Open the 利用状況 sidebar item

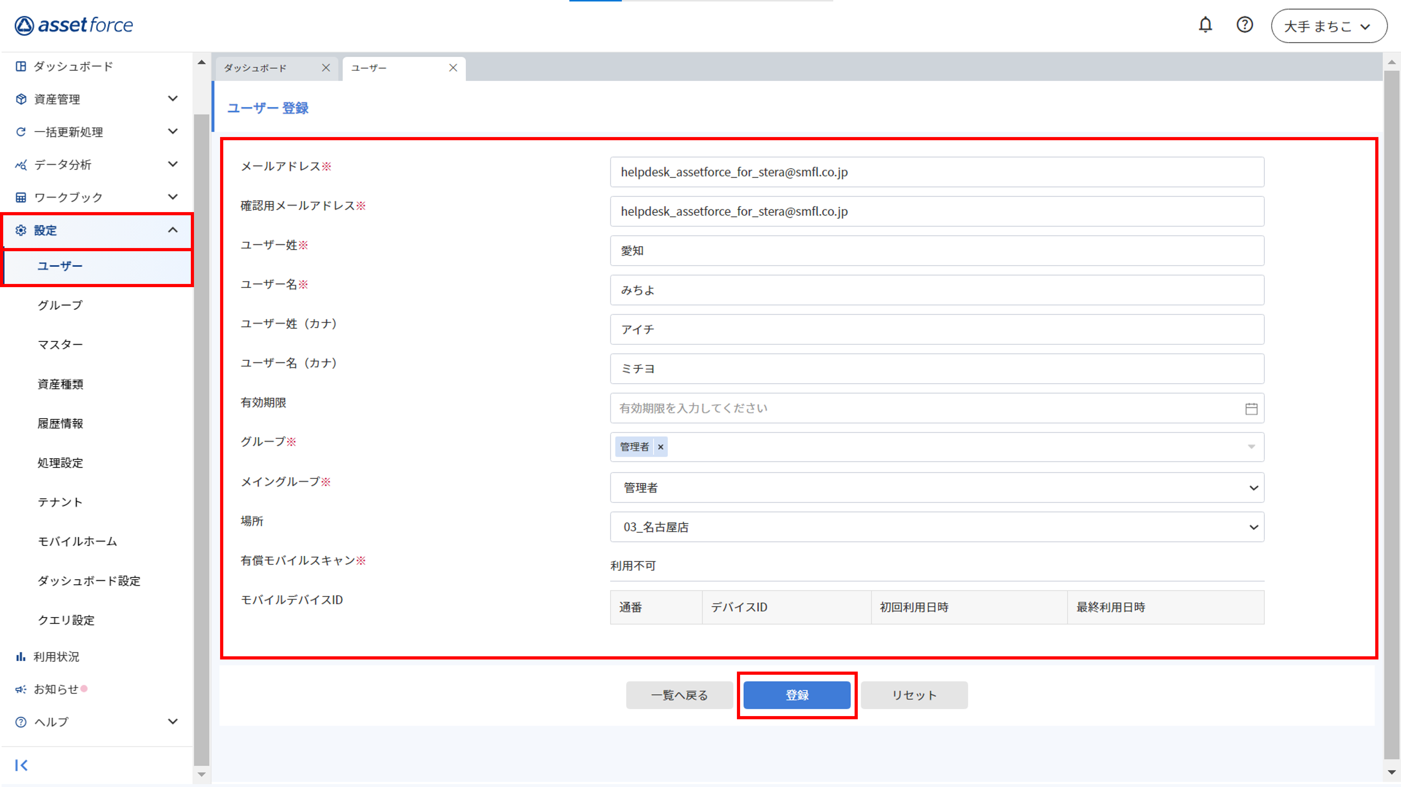(x=56, y=656)
